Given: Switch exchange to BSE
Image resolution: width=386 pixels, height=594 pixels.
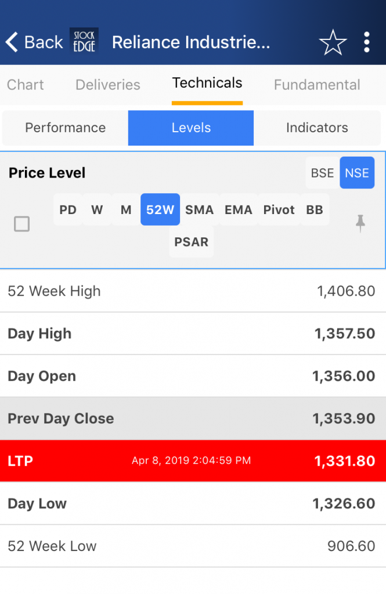Looking at the screenshot, I should click(x=322, y=173).
